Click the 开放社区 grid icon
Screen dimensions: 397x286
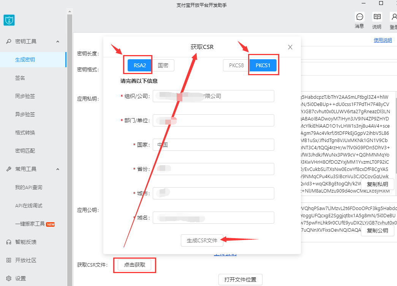point(9,260)
